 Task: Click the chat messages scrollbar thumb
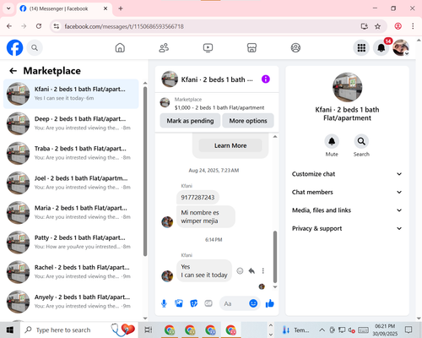[275, 257]
